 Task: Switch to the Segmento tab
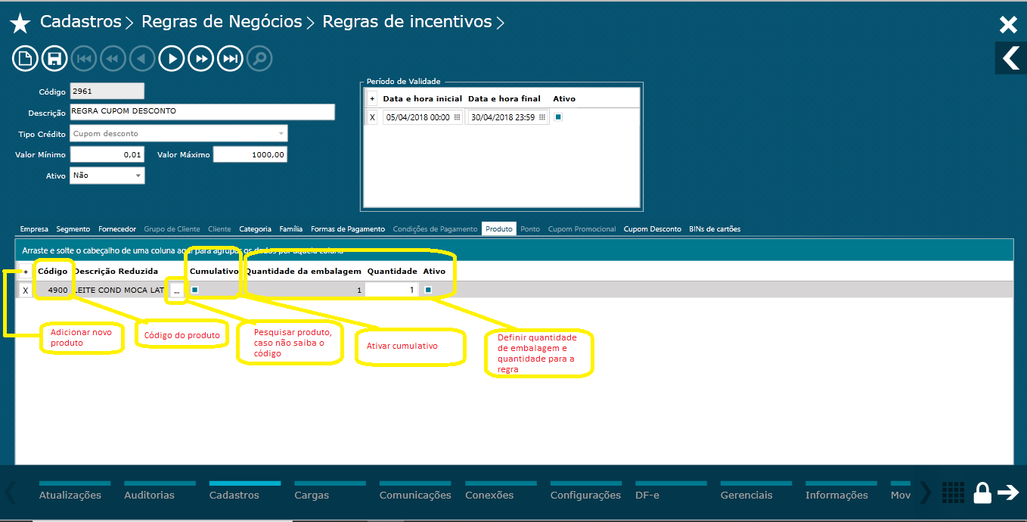pyautogui.click(x=73, y=228)
